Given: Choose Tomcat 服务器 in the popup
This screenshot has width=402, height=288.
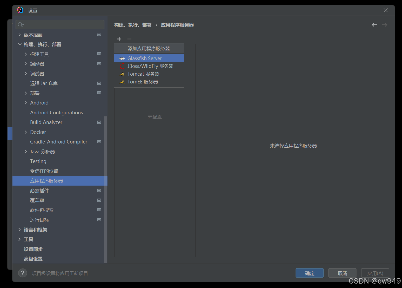Looking at the screenshot, I should (149, 74).
